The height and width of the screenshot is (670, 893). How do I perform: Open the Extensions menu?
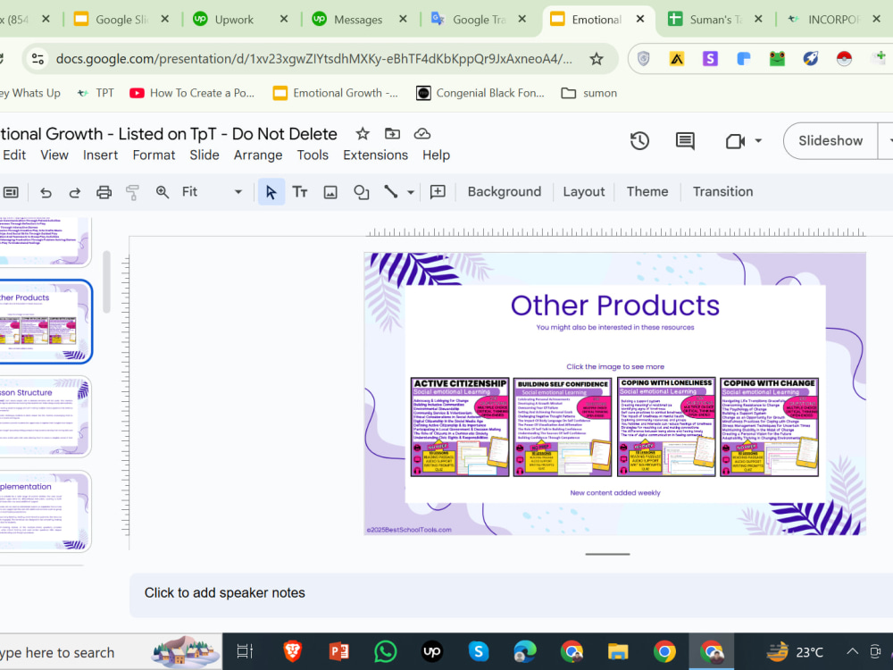(x=375, y=155)
